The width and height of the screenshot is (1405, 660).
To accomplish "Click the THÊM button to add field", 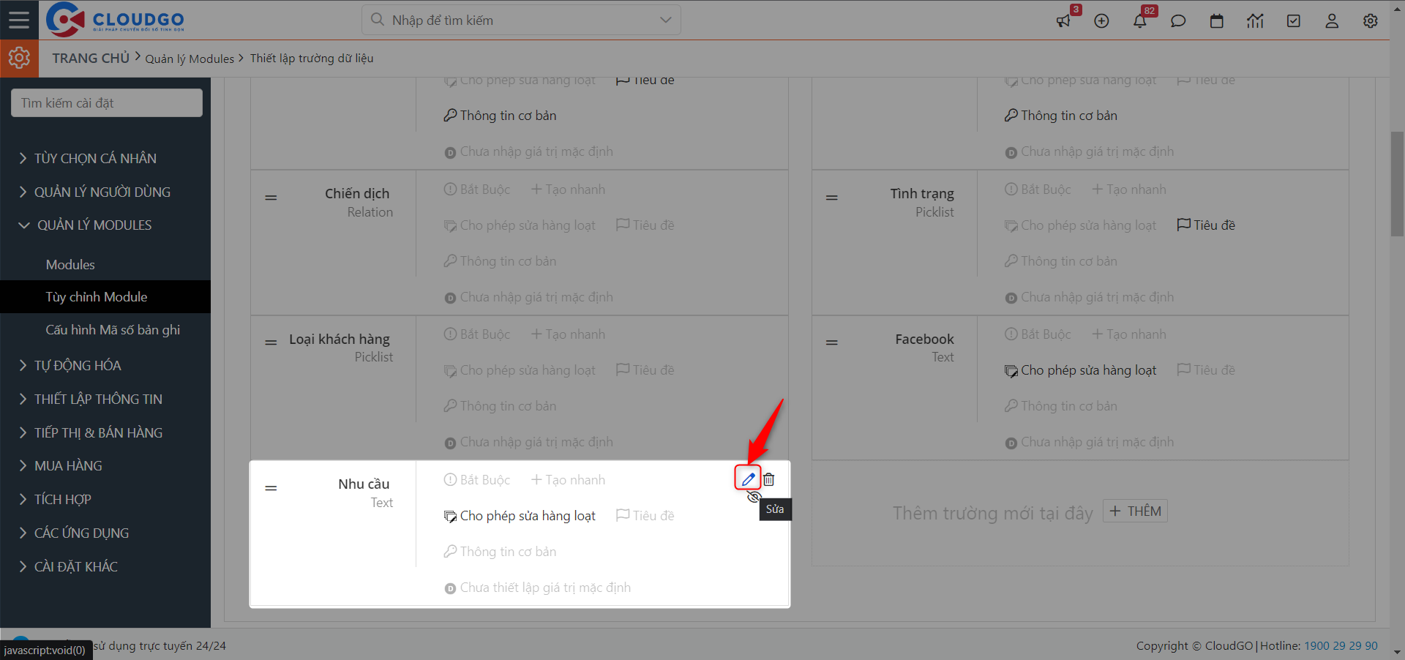I will click(x=1135, y=511).
